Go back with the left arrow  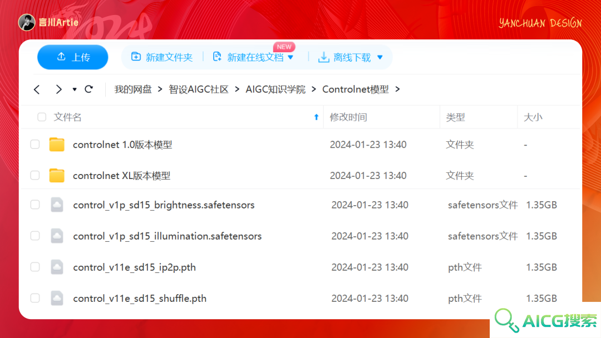point(37,90)
